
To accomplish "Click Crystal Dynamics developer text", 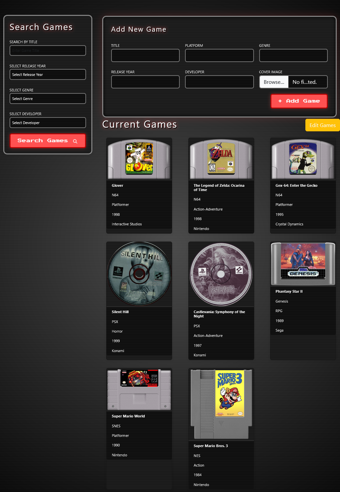I will (x=289, y=224).
